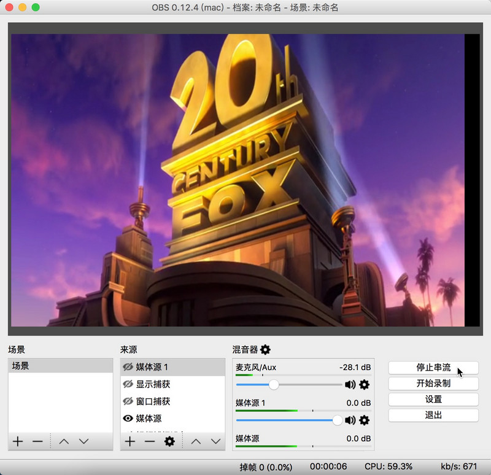Hide the visible 媒体源 source
491x475 pixels.
128,418
